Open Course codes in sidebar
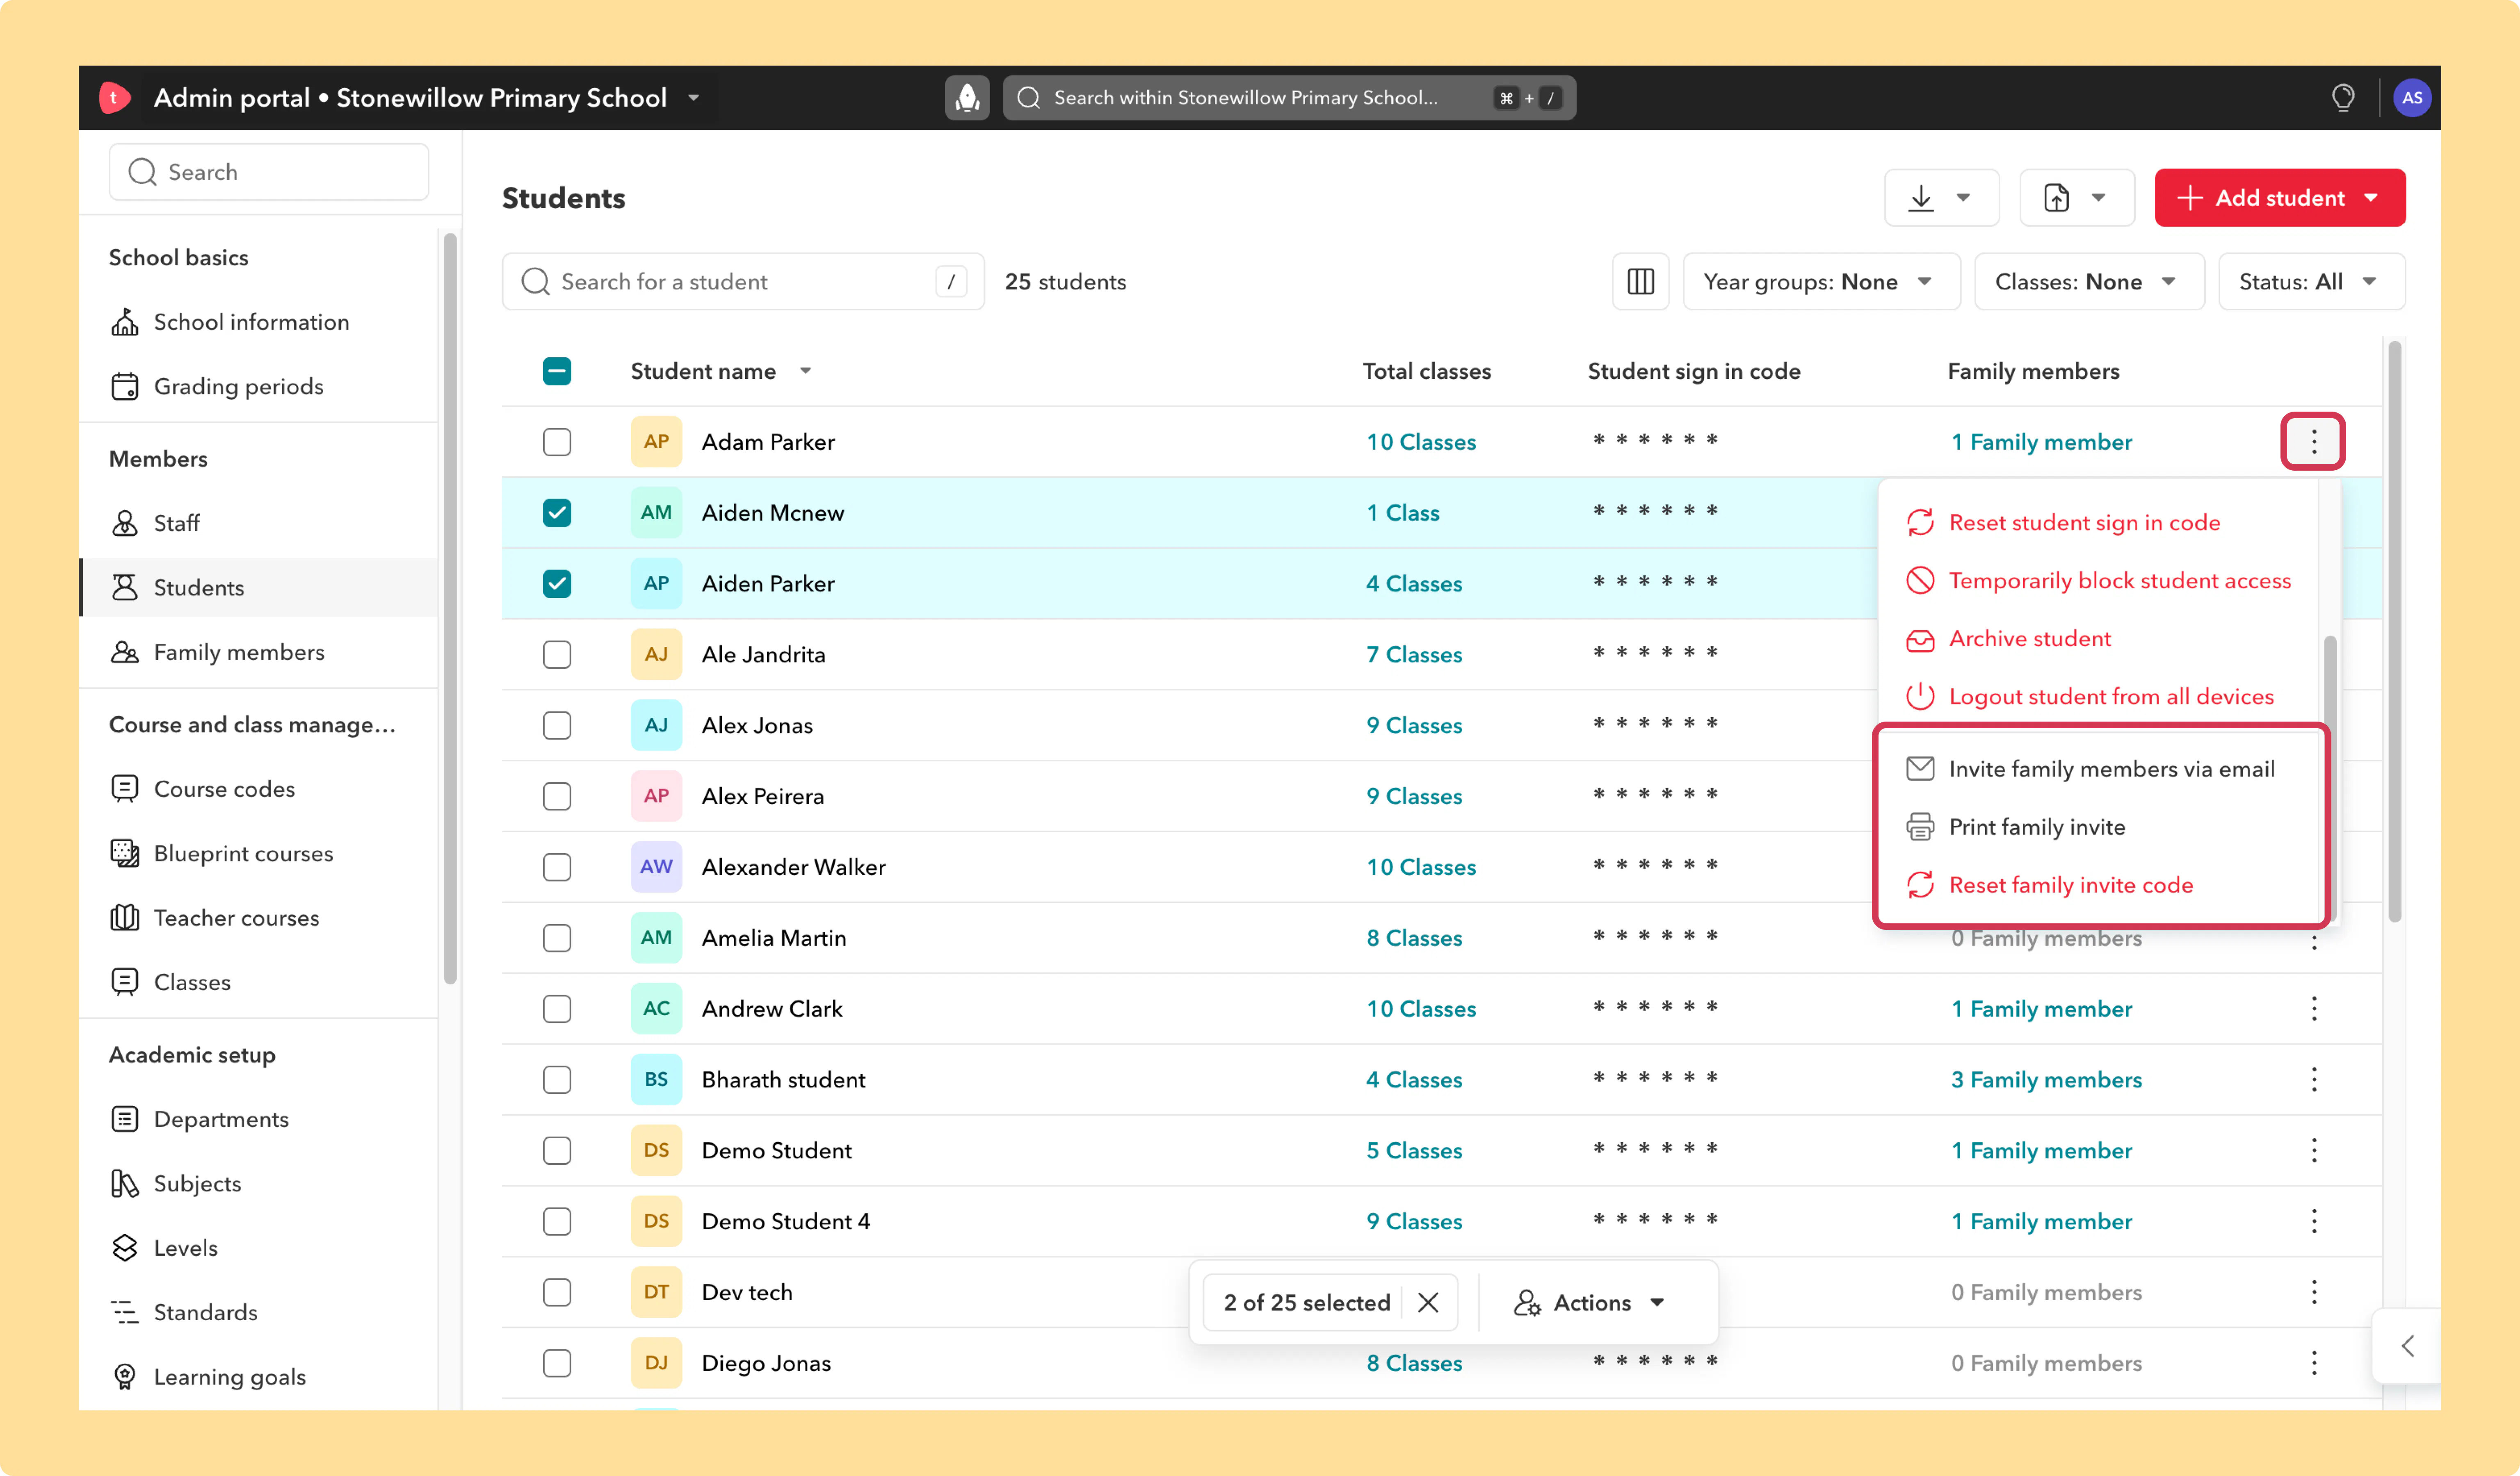This screenshot has width=2520, height=1476. point(259,790)
